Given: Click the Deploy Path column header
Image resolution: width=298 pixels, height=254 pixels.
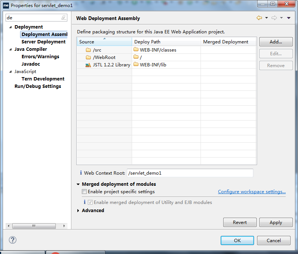Looking at the screenshot, I should (x=166, y=42).
